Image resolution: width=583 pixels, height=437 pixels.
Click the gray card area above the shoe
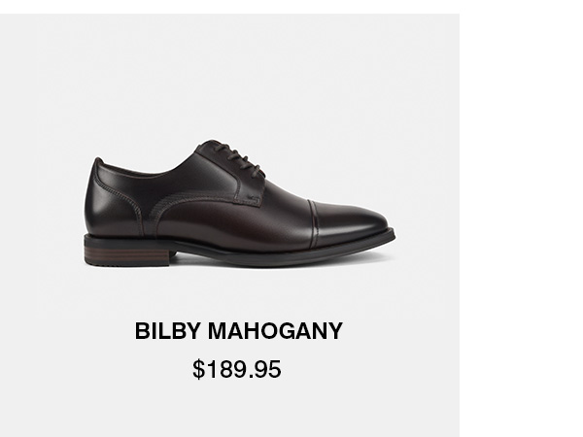[x=229, y=75]
